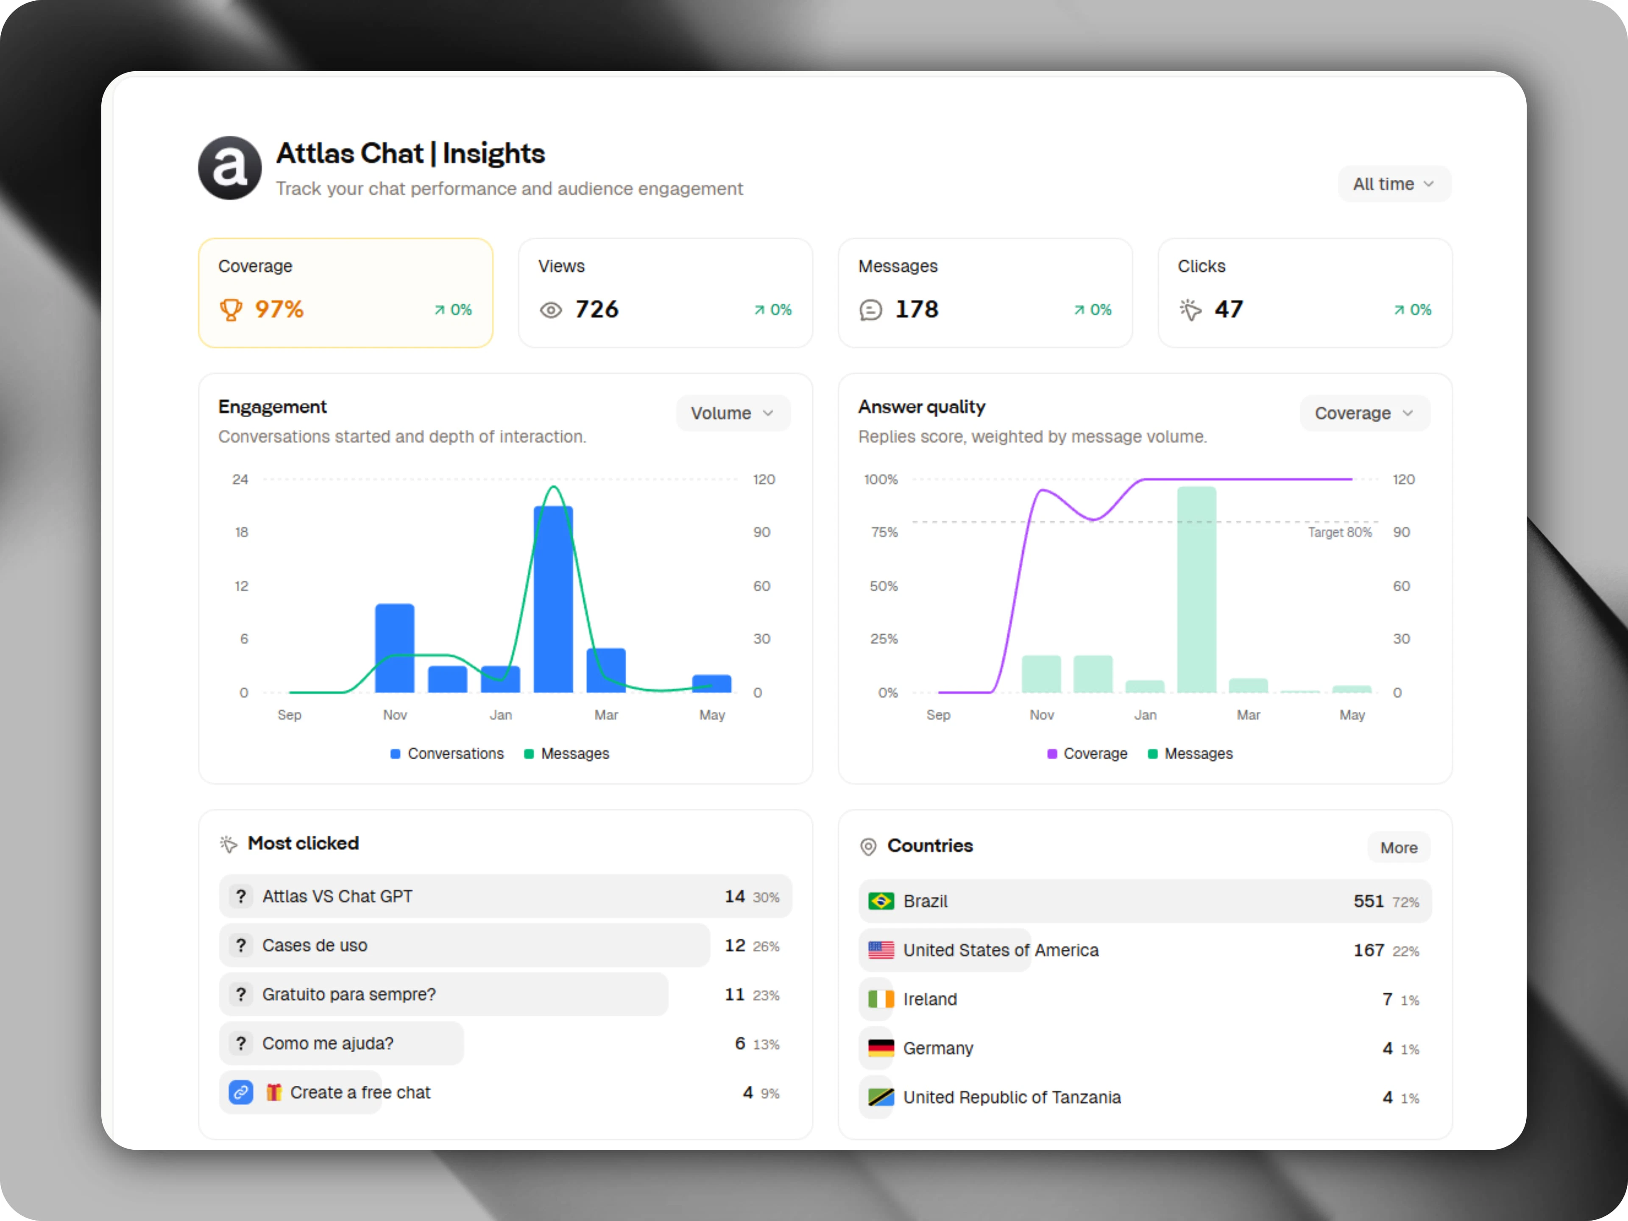The width and height of the screenshot is (1628, 1221).
Task: Click question mark icon beside Como me ajuda?
Action: (241, 1044)
